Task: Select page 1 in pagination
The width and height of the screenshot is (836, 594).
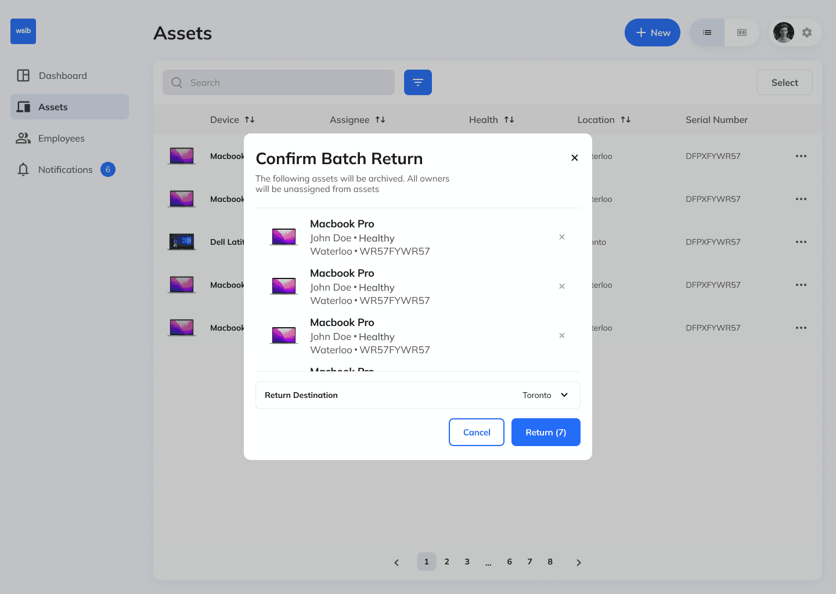Action: (x=427, y=562)
